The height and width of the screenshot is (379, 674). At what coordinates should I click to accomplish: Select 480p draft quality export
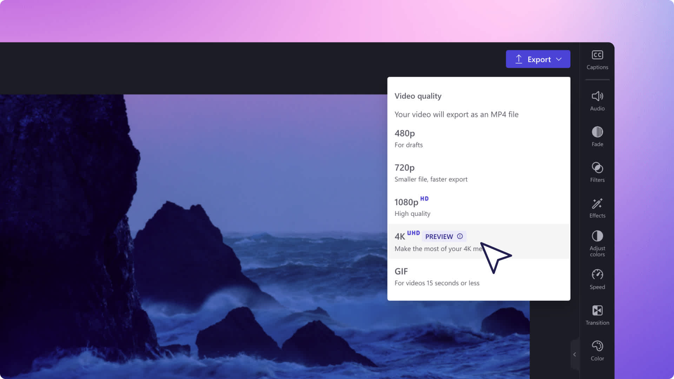479,138
